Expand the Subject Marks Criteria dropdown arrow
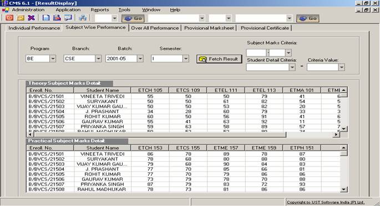 point(288,53)
